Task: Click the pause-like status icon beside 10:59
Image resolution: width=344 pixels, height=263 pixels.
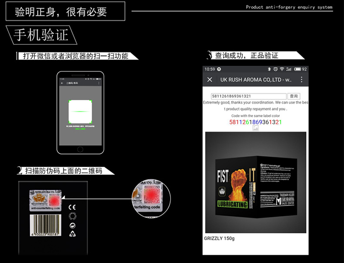Action: click(x=219, y=69)
